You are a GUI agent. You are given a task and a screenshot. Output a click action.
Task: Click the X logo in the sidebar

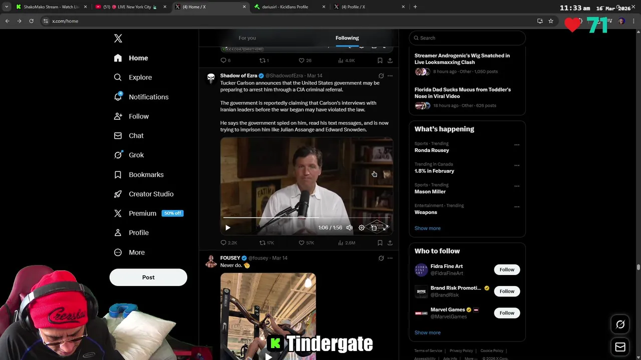(x=118, y=38)
